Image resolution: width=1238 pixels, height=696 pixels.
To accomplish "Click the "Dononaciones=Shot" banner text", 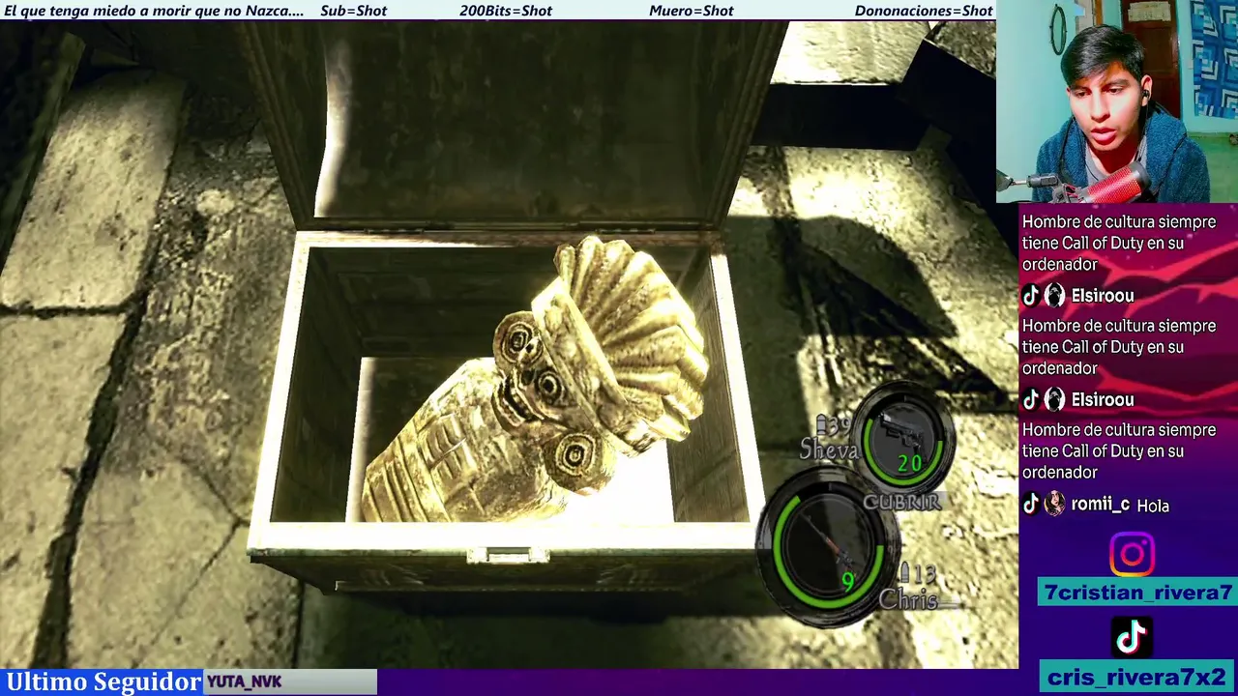I will point(924,11).
